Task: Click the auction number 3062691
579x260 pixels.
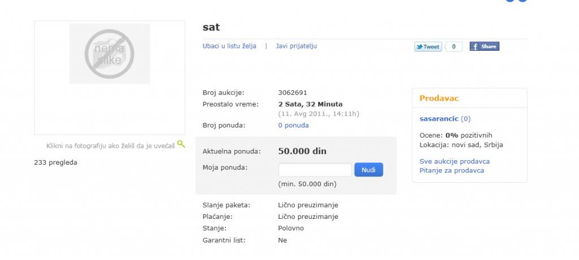Action: tap(293, 92)
